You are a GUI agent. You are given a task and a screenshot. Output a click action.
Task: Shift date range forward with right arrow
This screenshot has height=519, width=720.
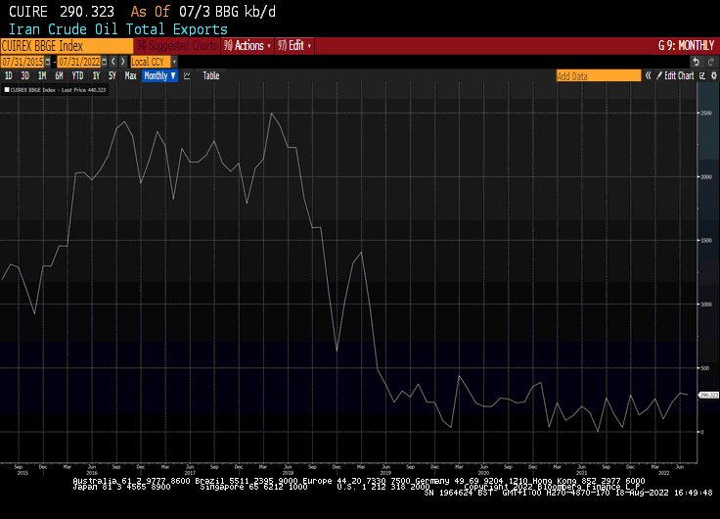[x=122, y=62]
